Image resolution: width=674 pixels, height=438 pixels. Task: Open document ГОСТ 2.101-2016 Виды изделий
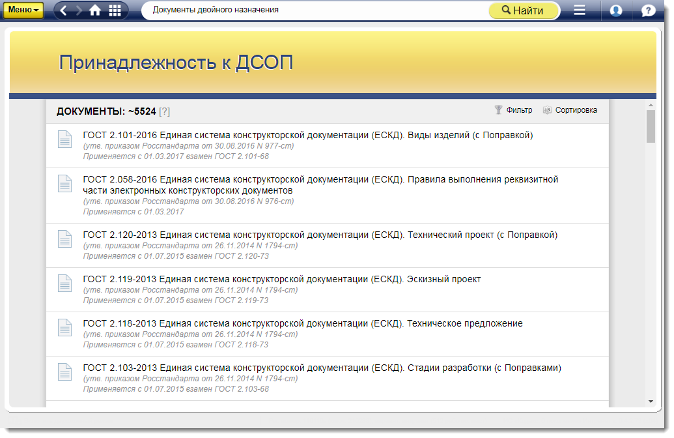coord(308,135)
